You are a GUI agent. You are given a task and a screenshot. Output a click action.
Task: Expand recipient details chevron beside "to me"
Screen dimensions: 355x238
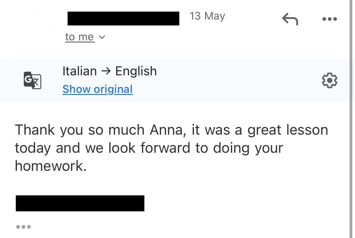point(102,37)
